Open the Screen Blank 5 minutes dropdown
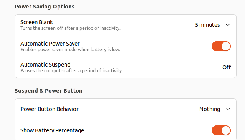Viewport: 245px width, 140px height. [212, 25]
